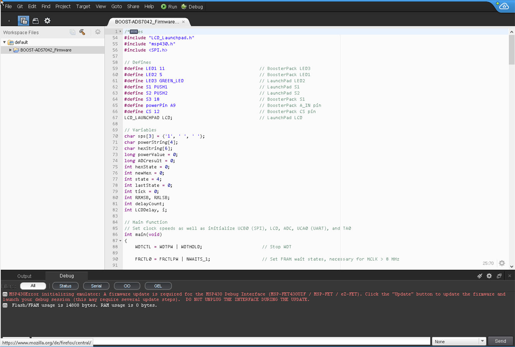Open the Workspace files panel icon
Image resolution: width=515 pixels, height=347 pixels.
[24, 21]
